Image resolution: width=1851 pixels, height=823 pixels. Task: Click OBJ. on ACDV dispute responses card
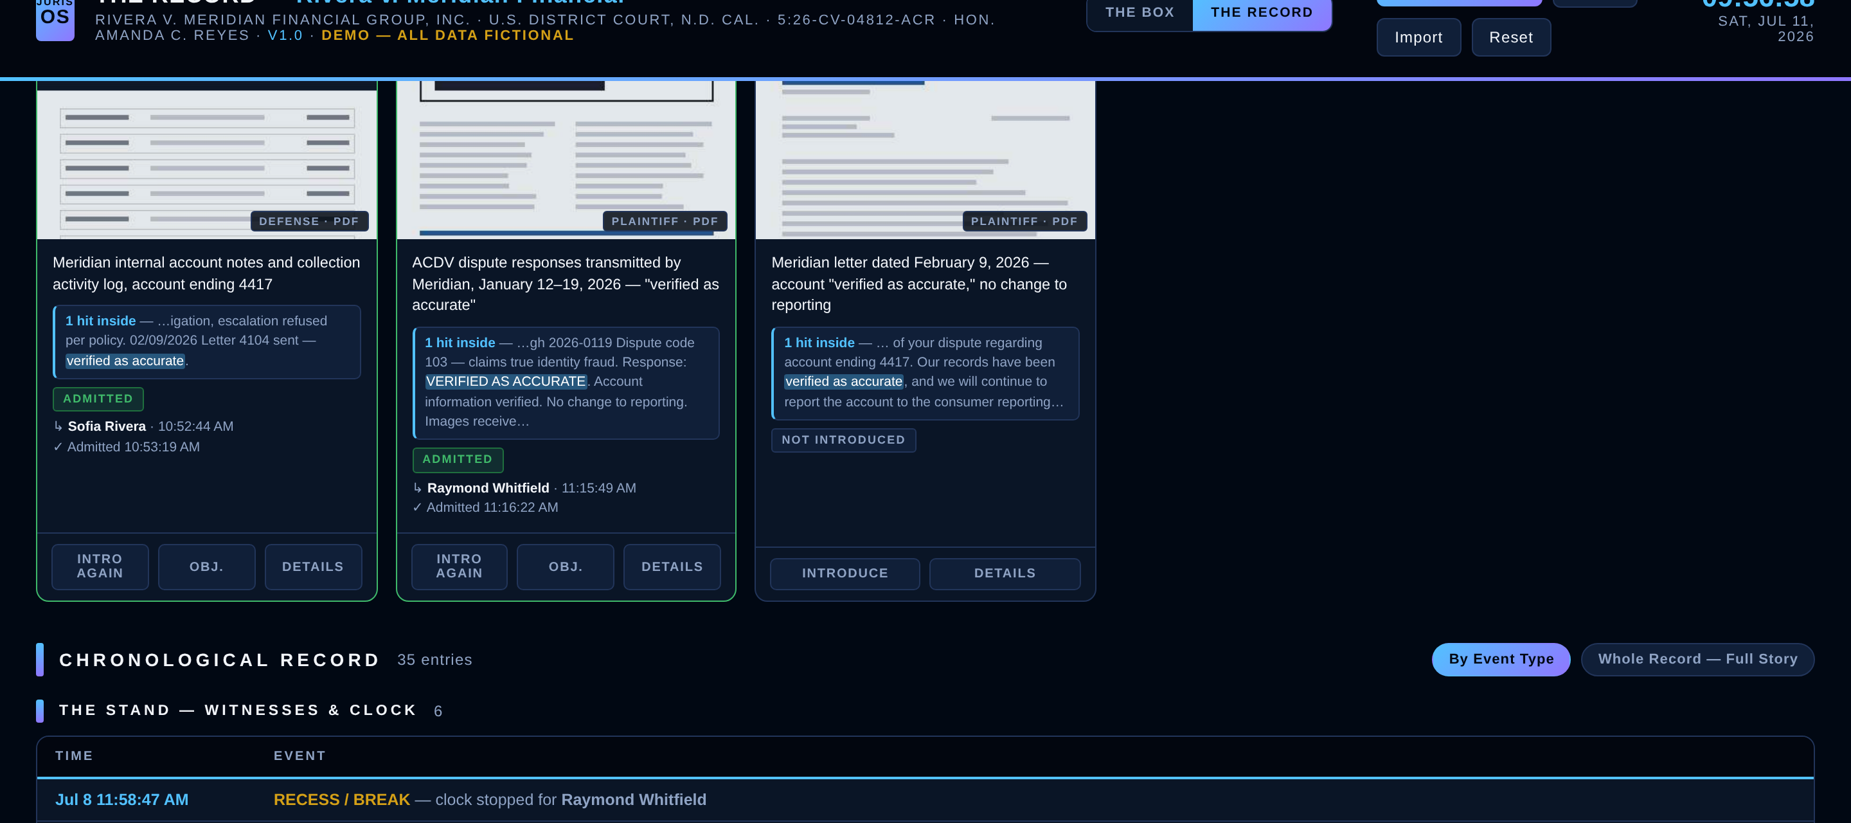coord(566,566)
